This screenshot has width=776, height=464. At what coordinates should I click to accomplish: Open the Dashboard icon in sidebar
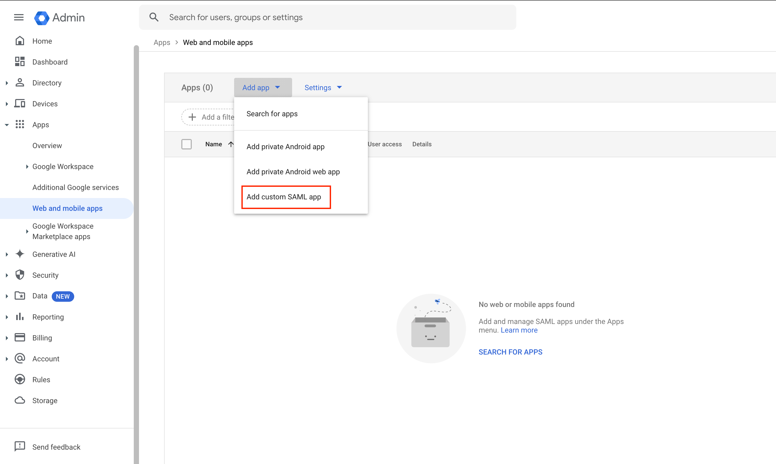click(20, 62)
